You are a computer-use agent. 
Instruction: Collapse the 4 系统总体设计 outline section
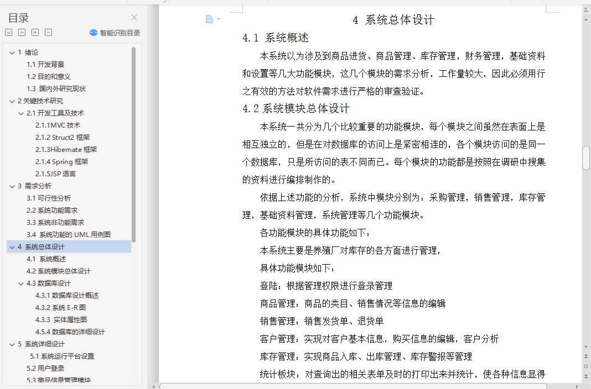[x=12, y=247]
